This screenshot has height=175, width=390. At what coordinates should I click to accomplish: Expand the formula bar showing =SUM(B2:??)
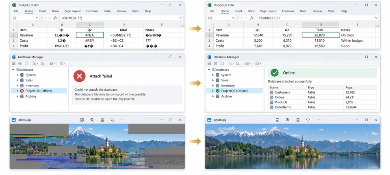(180, 18)
